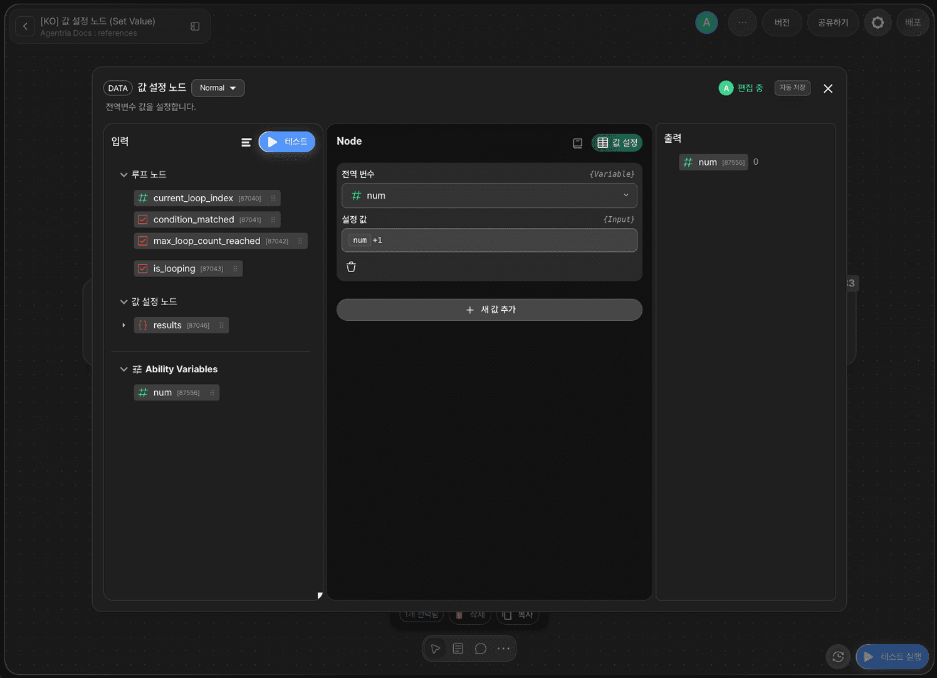This screenshot has width=937, height=678.
Task: Select the cursor tool in bottom toolbar
Action: (x=435, y=649)
